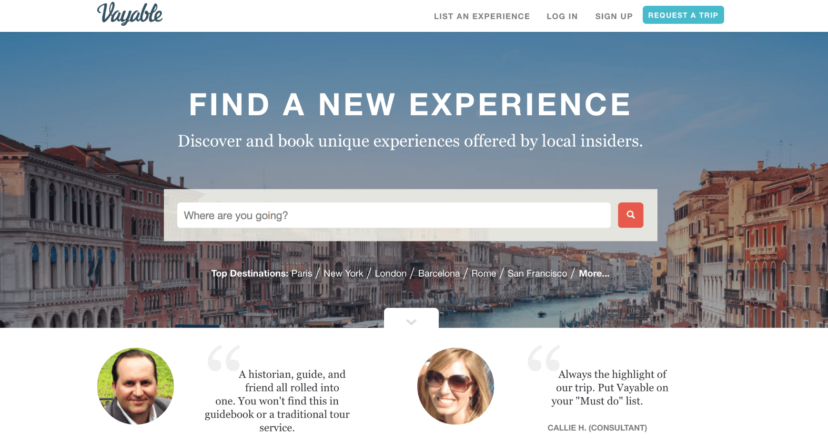Click the Find a New Experience headline
Screen dimensions: 828x442
[x=410, y=104]
